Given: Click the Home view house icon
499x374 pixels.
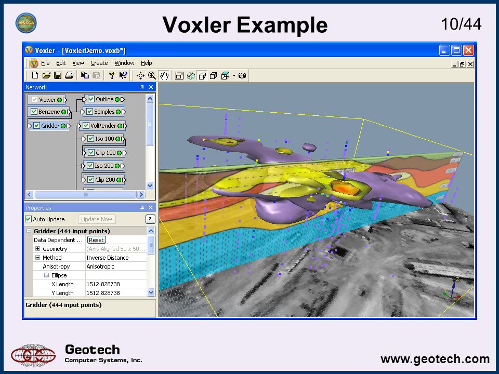Looking at the screenshot, I should 191,76.
